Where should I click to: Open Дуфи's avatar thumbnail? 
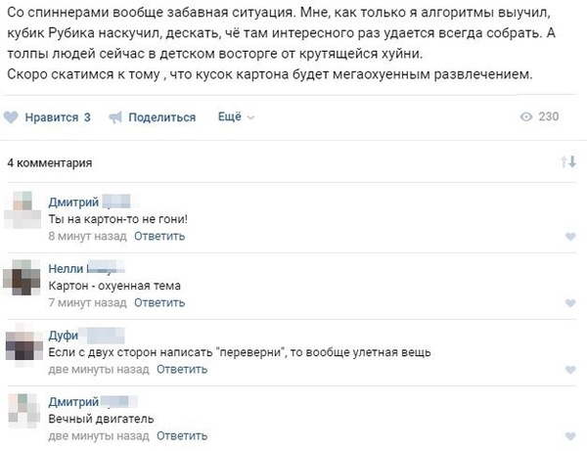pos(23,345)
